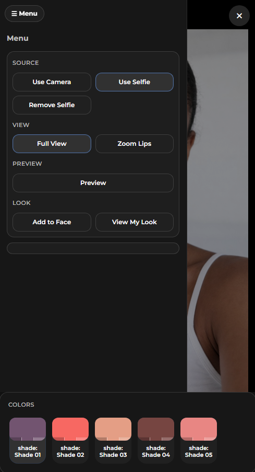Switch to Full View

[x=52, y=144]
